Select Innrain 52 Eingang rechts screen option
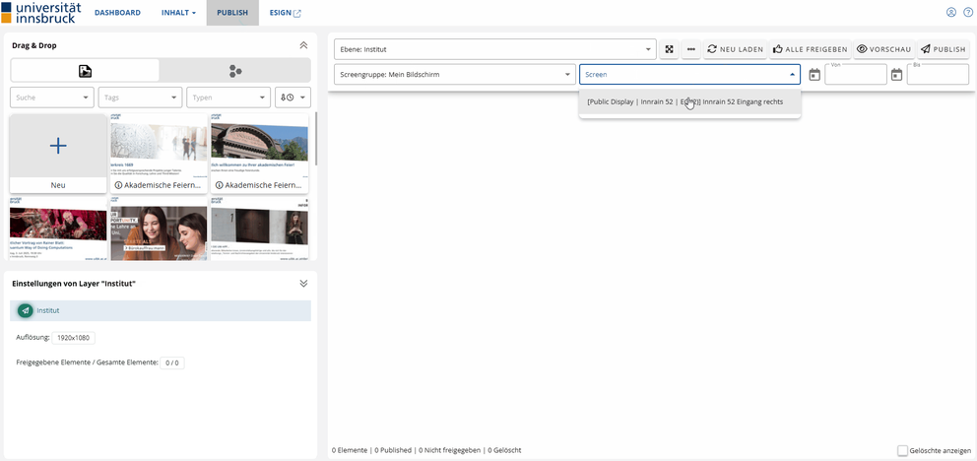 pyautogui.click(x=689, y=101)
